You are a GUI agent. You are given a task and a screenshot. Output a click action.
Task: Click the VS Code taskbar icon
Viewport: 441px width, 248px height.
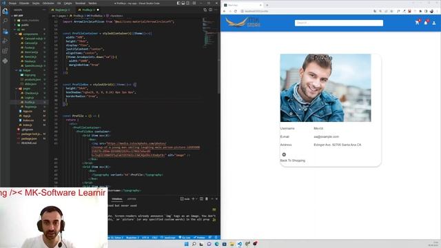coord(239,244)
